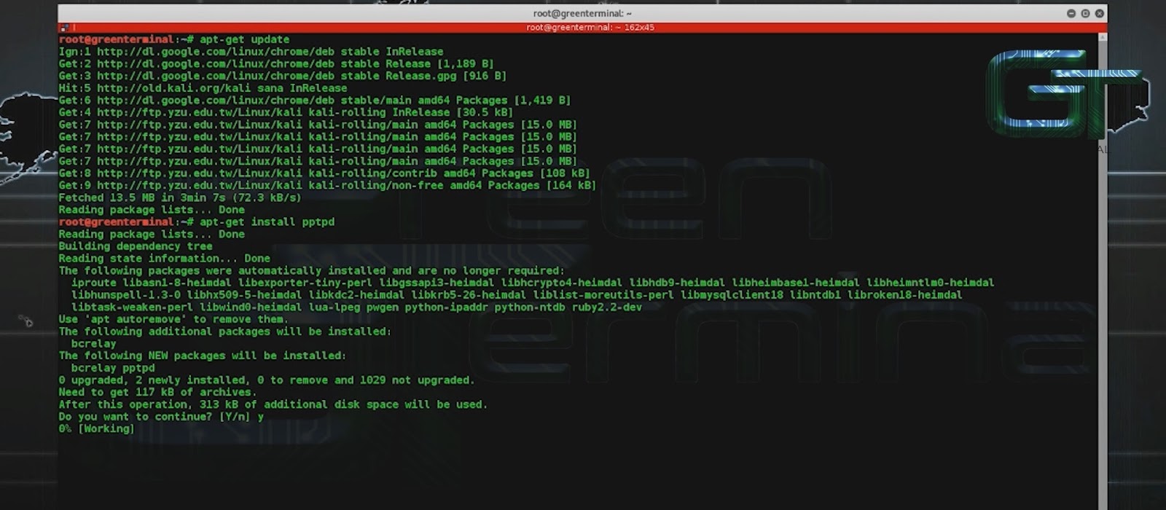1166x510 pixels.
Task: Maximize the root@greenterminal terminal window
Action: (x=1085, y=13)
